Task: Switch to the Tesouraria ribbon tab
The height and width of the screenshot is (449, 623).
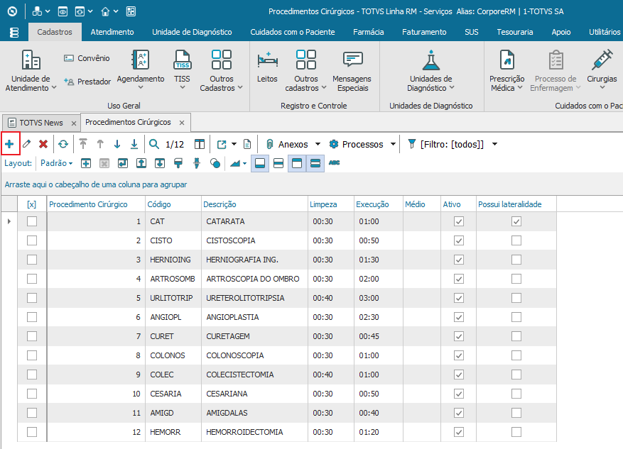Action: [514, 32]
